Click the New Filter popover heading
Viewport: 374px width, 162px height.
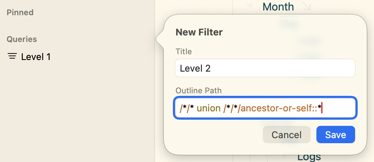[x=199, y=32]
